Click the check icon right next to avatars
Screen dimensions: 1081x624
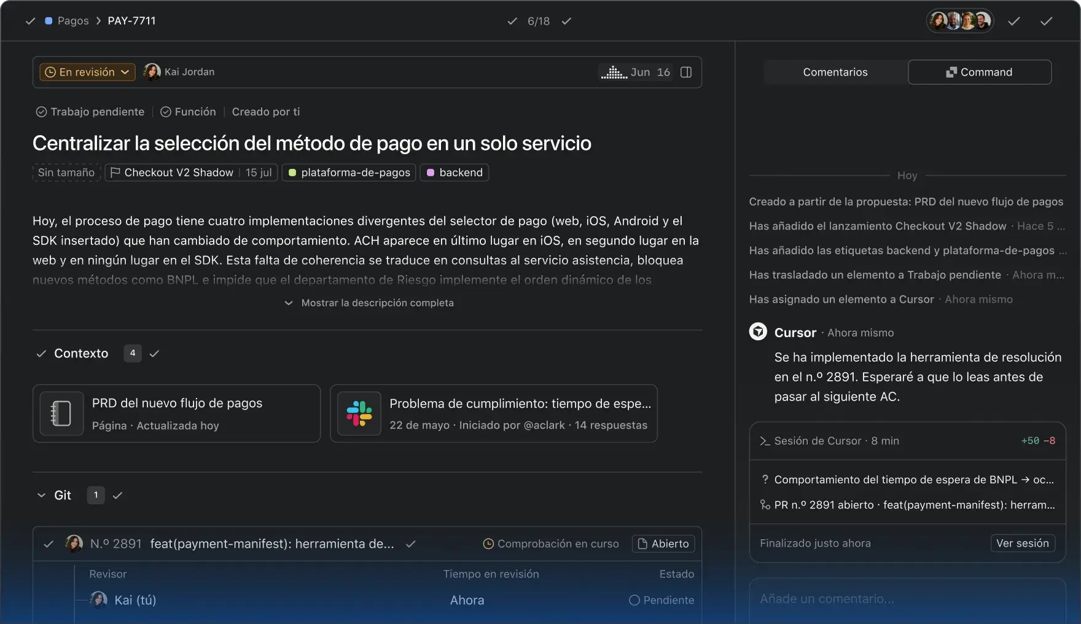point(1014,21)
